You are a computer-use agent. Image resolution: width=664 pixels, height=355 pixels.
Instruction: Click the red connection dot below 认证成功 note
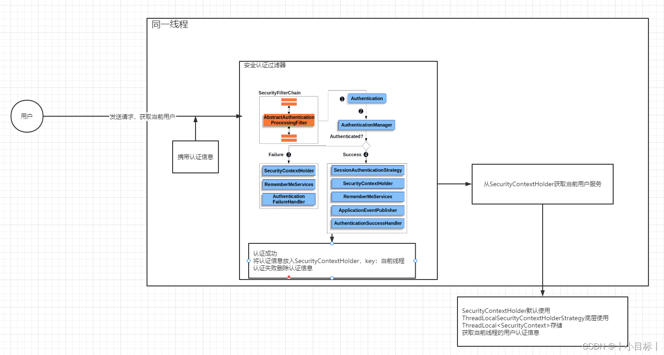tap(288, 277)
